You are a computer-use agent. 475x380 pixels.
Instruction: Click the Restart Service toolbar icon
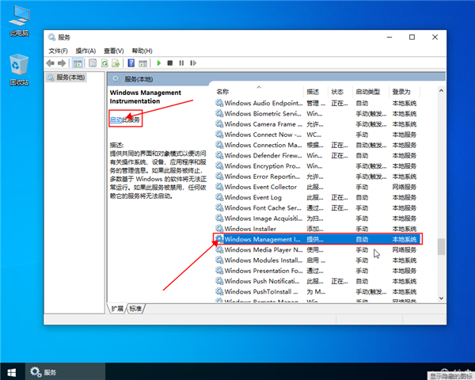192,63
